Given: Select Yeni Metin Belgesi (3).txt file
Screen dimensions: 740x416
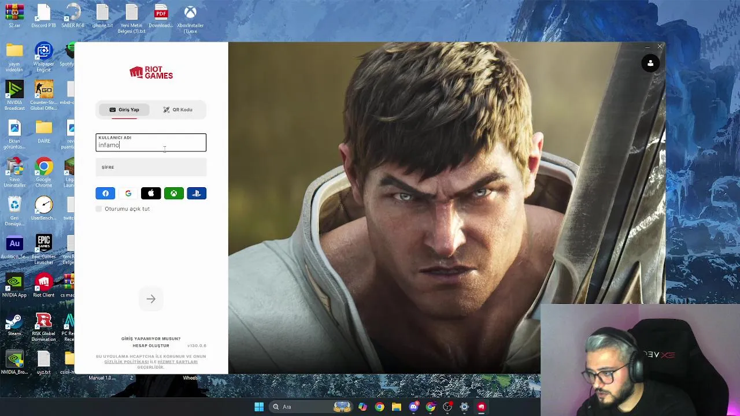Looking at the screenshot, I should click(131, 19).
